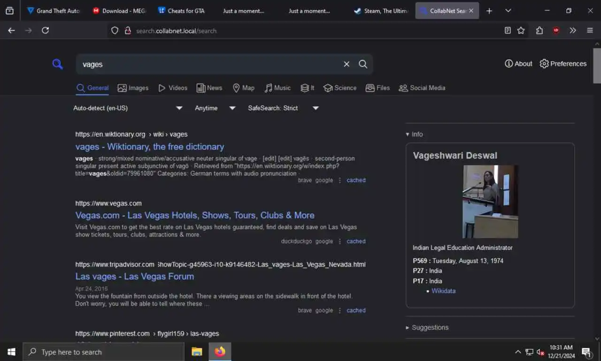Open the About page
Viewport: 601px width, 361px height.
[518, 63]
